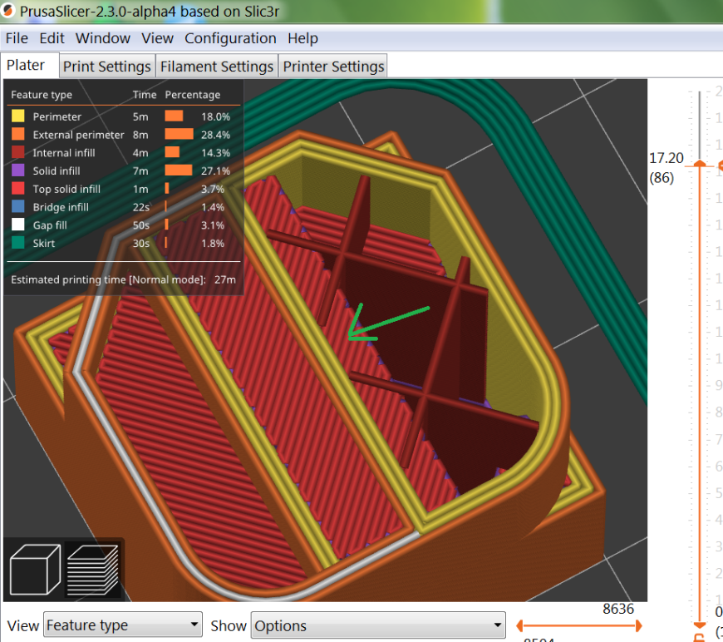This screenshot has width=723, height=642.
Task: Click the top vertical layer slider thumb
Action: pyautogui.click(x=700, y=163)
